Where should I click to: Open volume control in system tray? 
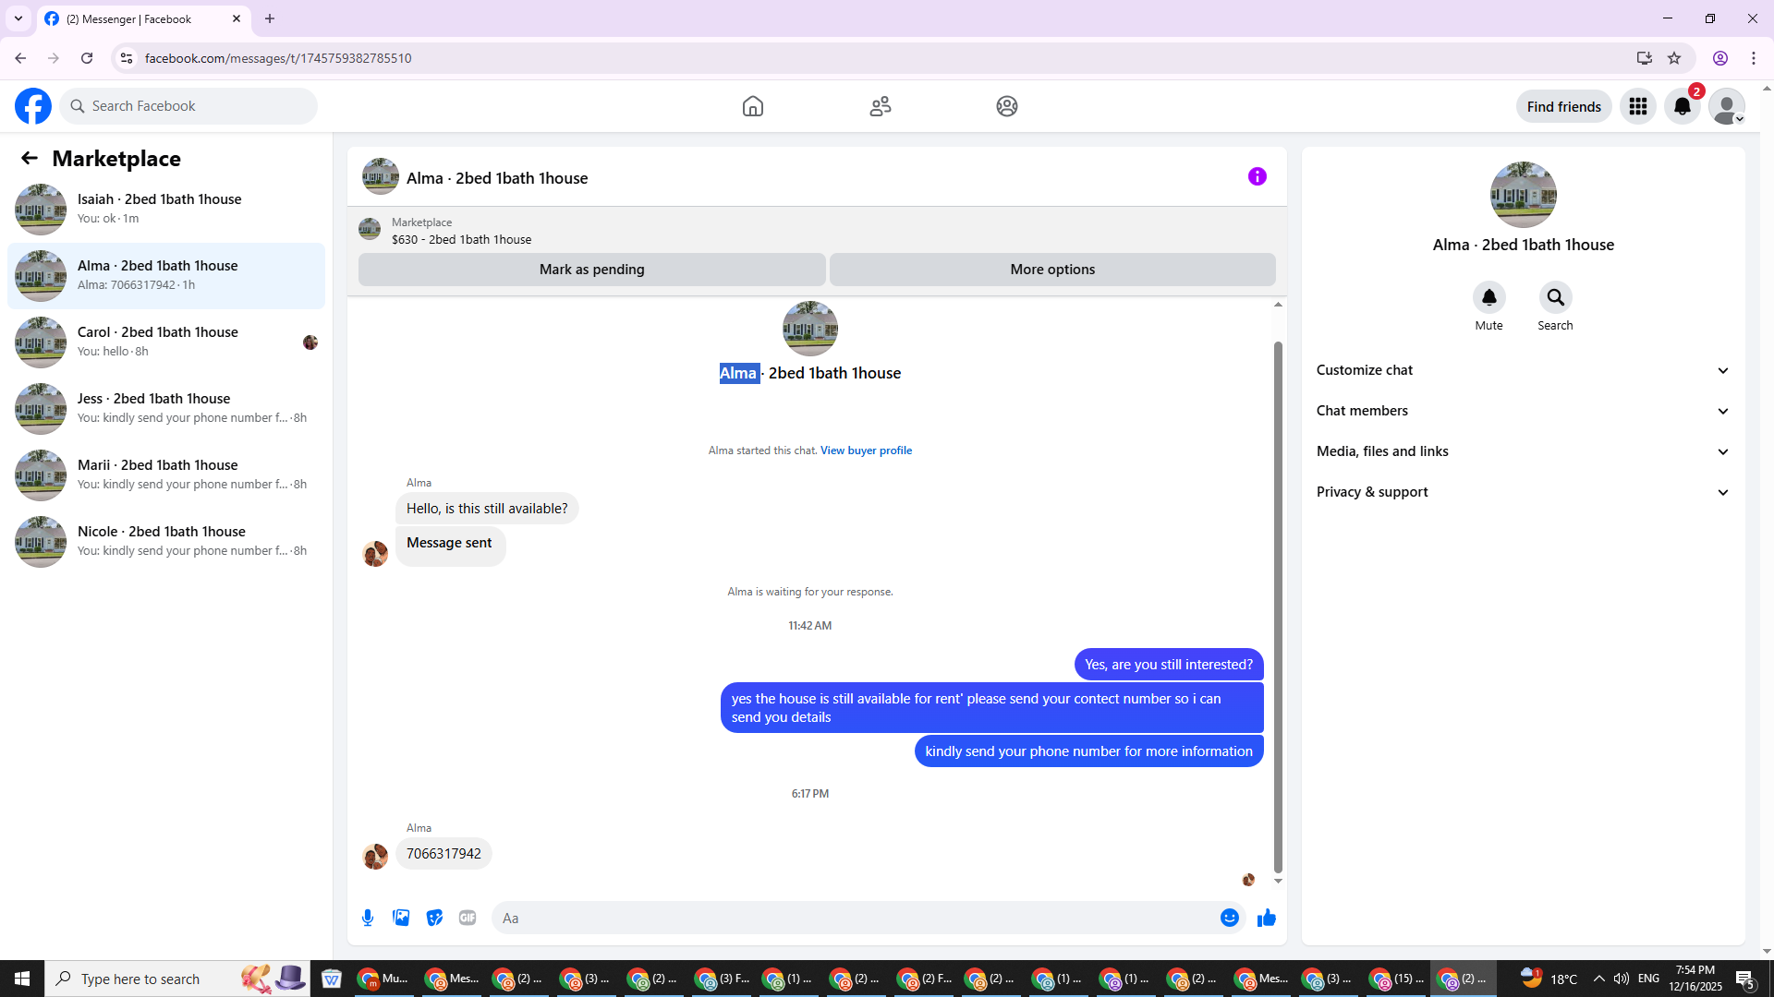coord(1622,979)
